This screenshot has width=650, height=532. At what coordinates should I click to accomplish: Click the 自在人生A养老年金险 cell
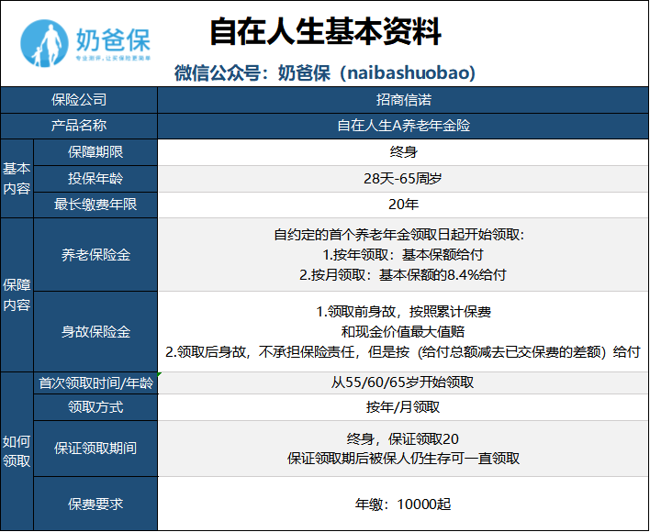[x=403, y=126]
